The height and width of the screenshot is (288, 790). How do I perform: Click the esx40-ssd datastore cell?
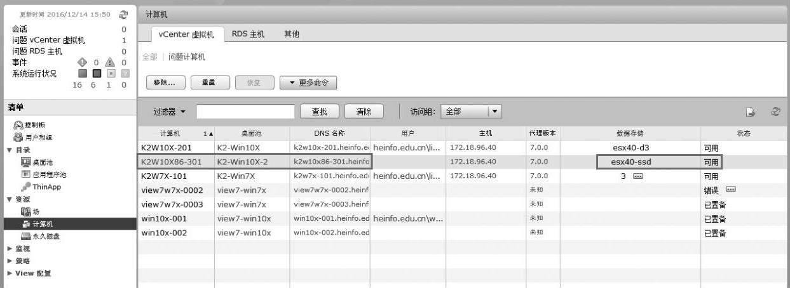pyautogui.click(x=631, y=162)
